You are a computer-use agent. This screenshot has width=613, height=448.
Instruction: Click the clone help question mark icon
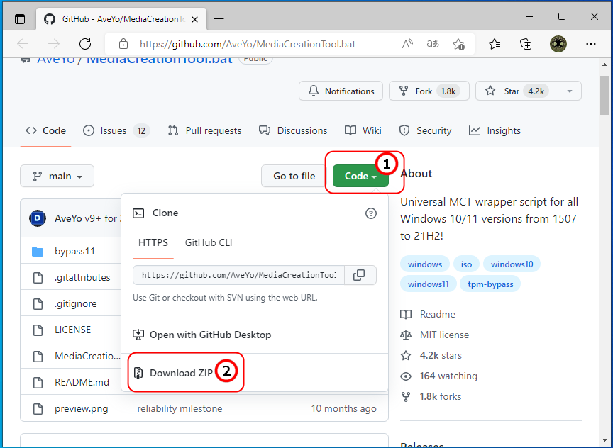[370, 213]
